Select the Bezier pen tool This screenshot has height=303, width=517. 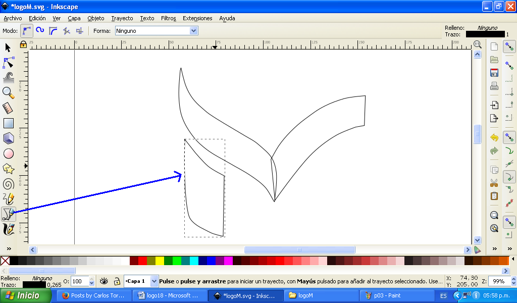click(x=8, y=214)
